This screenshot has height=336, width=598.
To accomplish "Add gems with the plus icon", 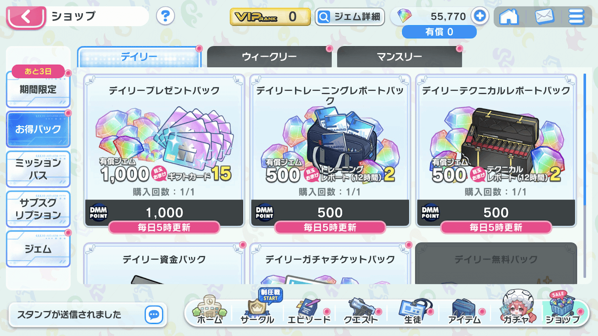I will click(x=479, y=16).
